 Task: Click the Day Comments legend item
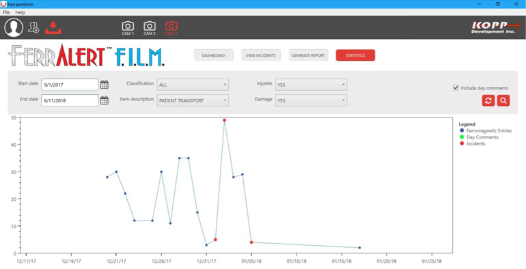click(x=479, y=137)
